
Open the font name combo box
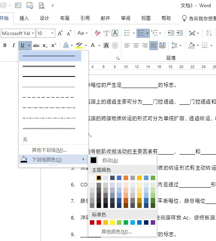pos(18,33)
